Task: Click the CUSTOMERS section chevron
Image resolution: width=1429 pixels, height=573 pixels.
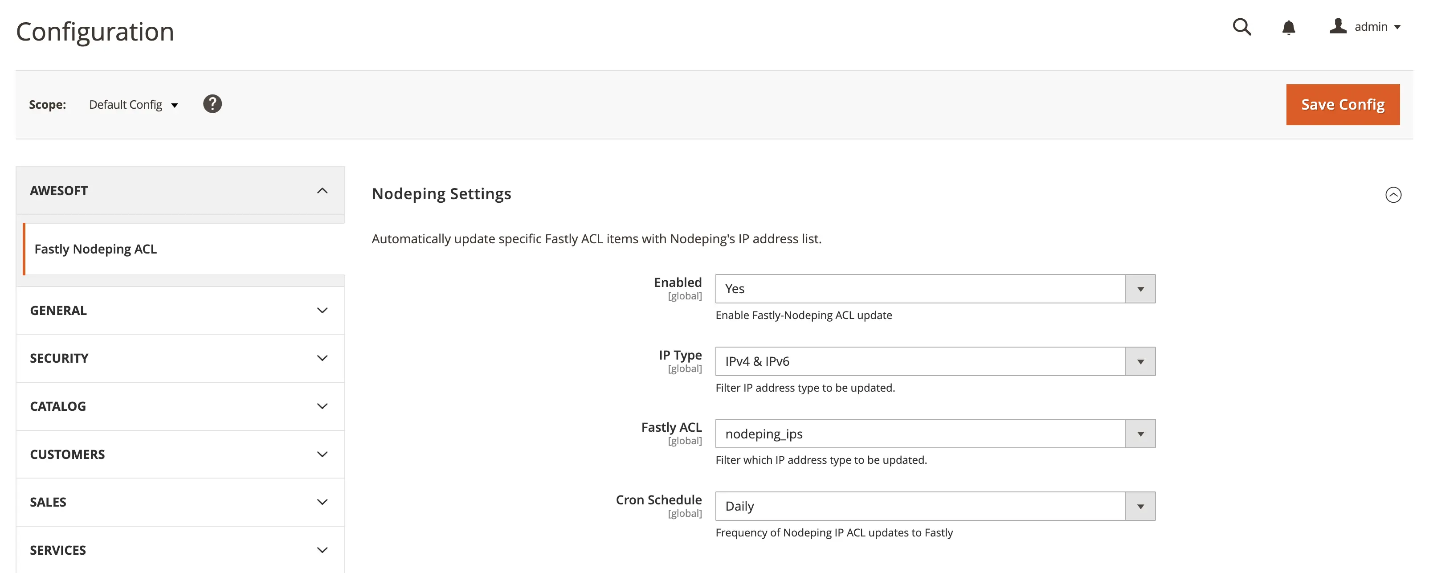Action: (322, 454)
